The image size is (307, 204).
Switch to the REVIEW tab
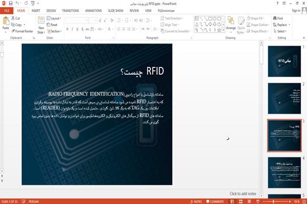(x=134, y=11)
